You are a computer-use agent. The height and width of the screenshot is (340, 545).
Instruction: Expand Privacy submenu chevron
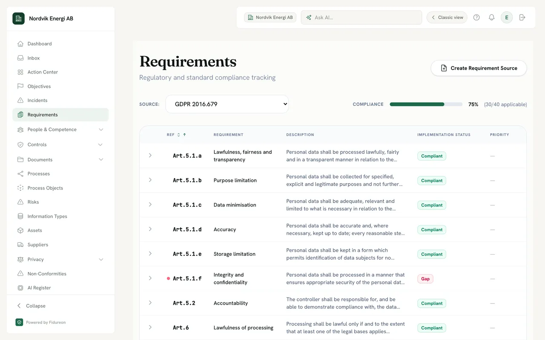(x=101, y=259)
